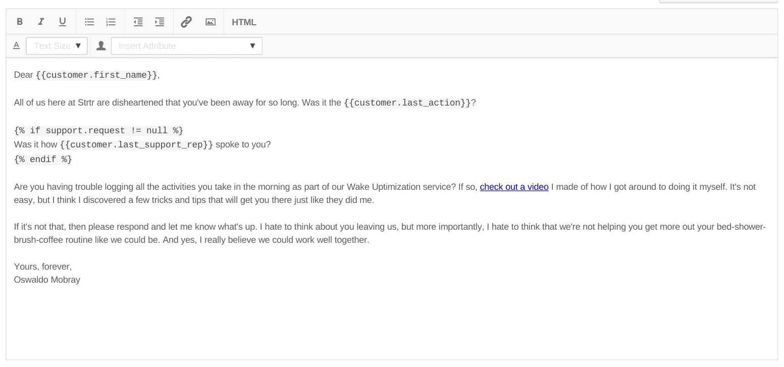Screen dimensions: 784x367
Task: Place cursor in customer.last_support_rep tag
Action: [136, 145]
